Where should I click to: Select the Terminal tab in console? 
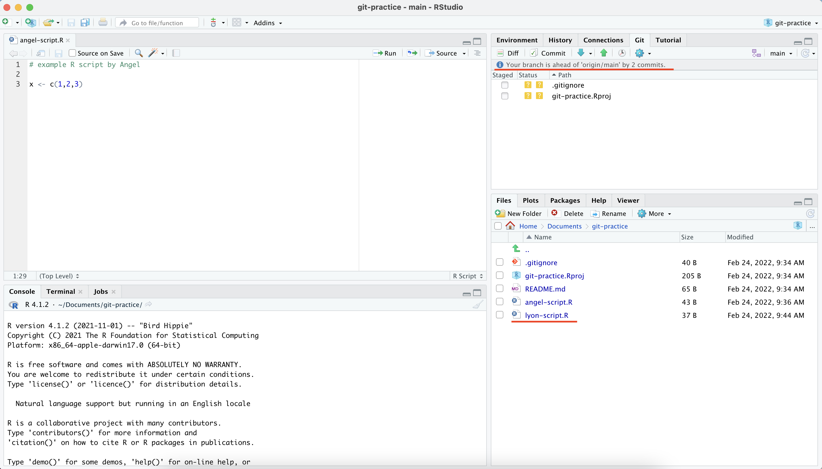click(60, 291)
